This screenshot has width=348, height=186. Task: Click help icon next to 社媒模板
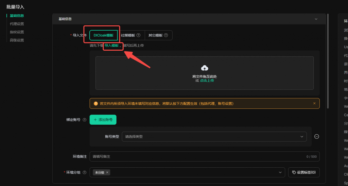click(x=138, y=35)
